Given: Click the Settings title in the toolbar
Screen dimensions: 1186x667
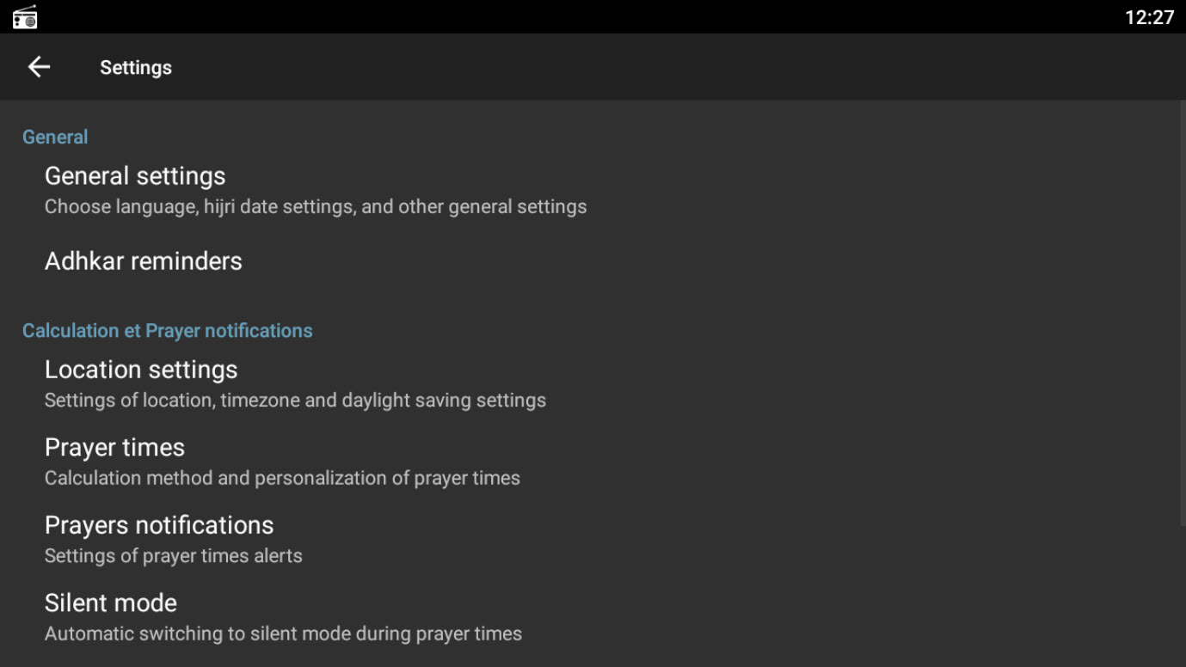Looking at the screenshot, I should [136, 67].
